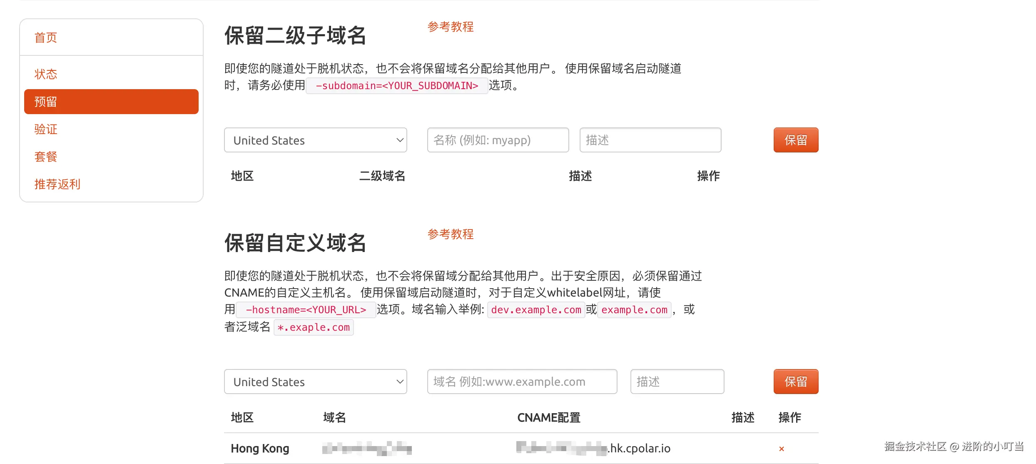Focus the 域名 例如:www.example.com field
The height and width of the screenshot is (464, 1036).
[x=522, y=382]
